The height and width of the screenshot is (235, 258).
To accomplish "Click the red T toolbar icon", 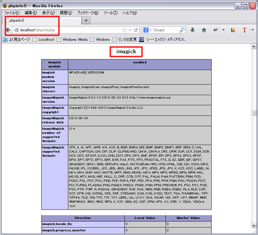I will (244, 30).
